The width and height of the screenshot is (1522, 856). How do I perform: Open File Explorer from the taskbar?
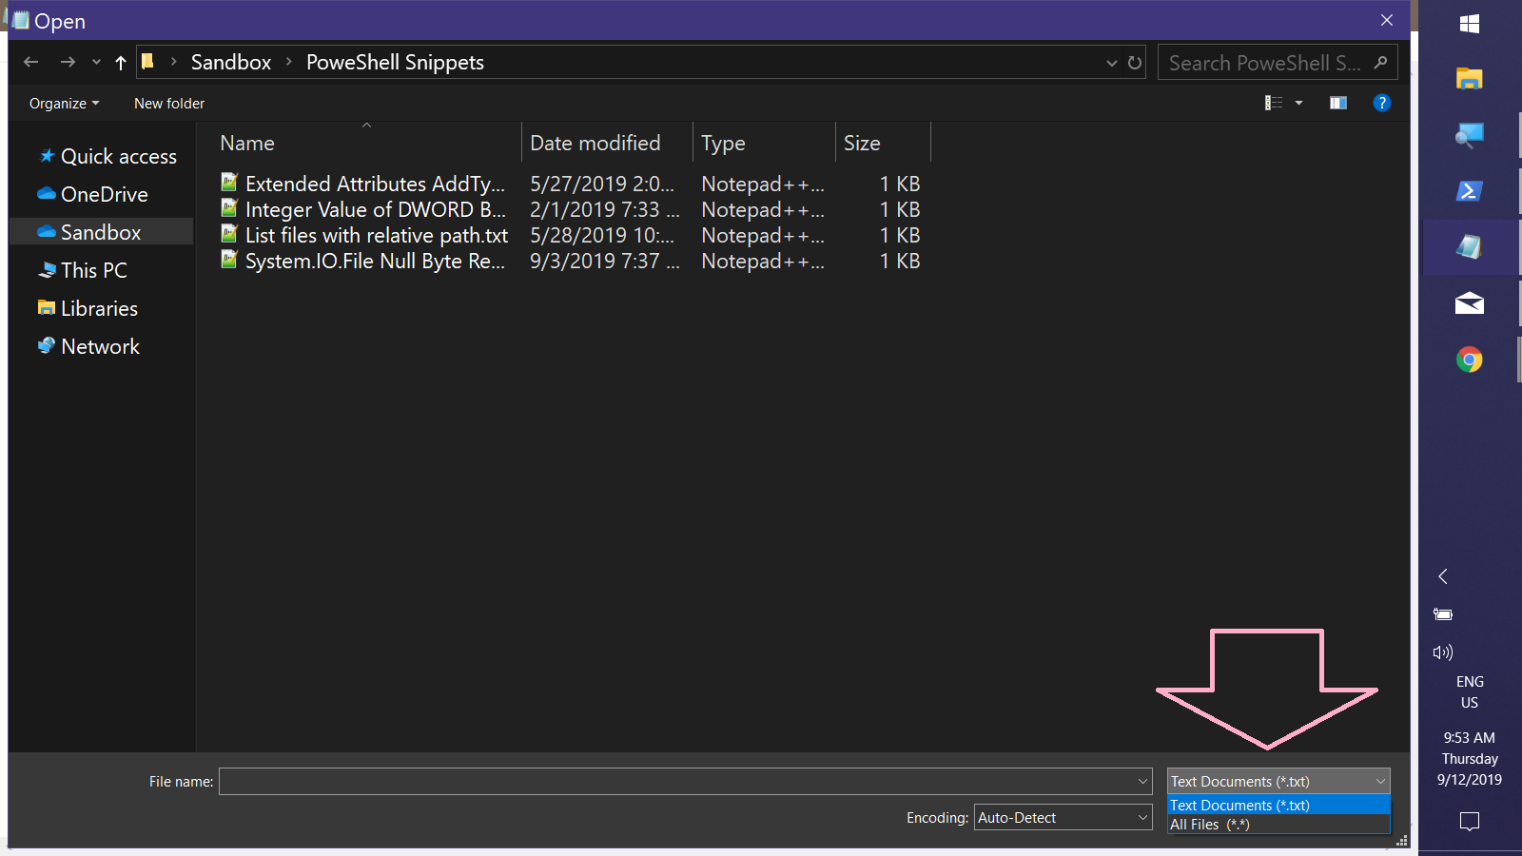[x=1470, y=79]
